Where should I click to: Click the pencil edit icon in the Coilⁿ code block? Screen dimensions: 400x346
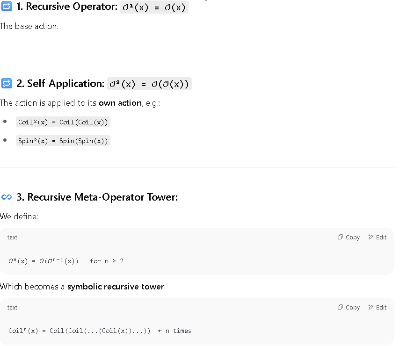point(371,307)
